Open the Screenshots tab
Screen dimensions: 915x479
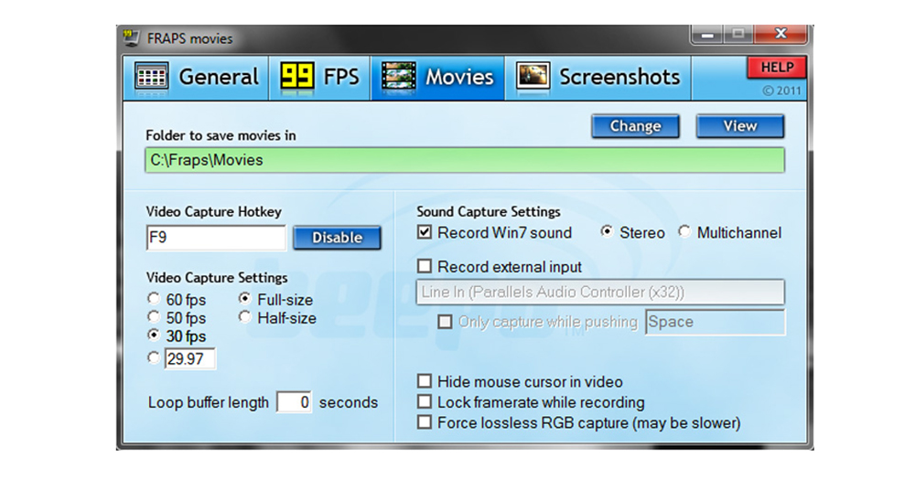point(598,78)
